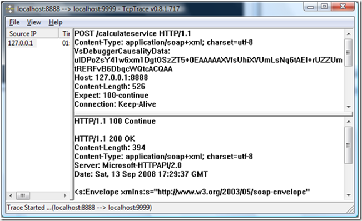Close the TcpTrace window
The width and height of the screenshot is (362, 221).
[343, 7]
